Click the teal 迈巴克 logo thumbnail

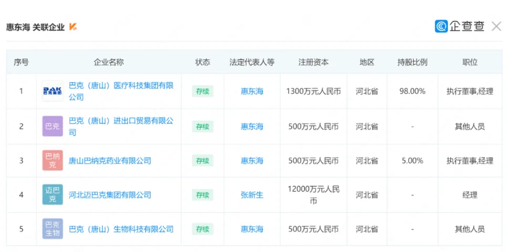coord(53,195)
